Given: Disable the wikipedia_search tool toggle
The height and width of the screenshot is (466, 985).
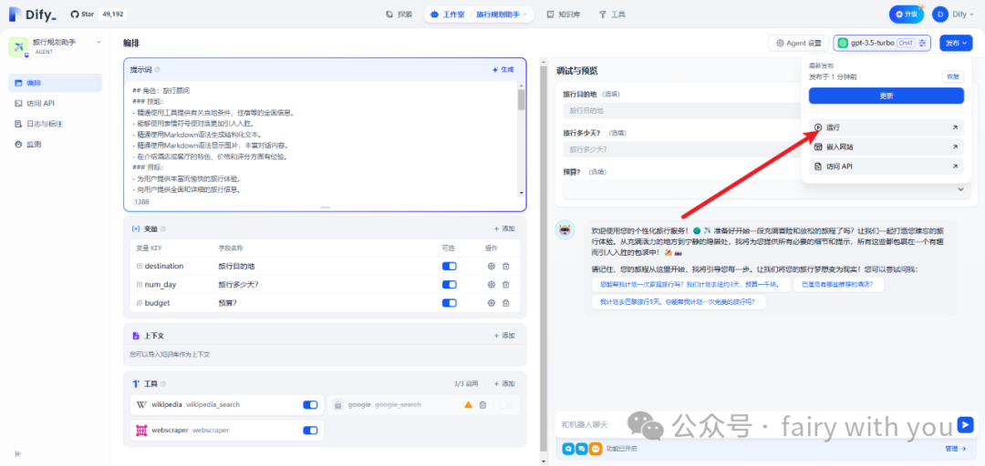Looking at the screenshot, I should (310, 404).
